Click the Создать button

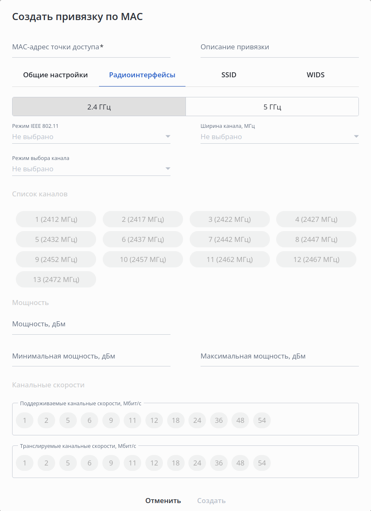click(211, 501)
